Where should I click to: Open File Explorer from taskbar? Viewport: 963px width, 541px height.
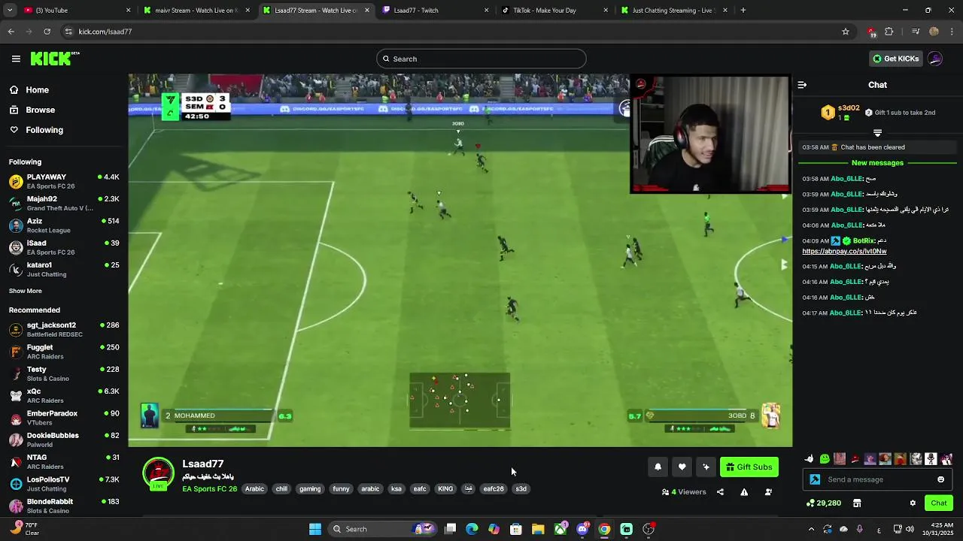pos(538,529)
